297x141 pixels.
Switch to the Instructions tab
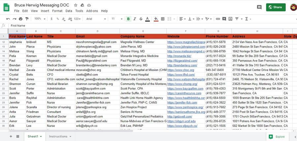click(58, 136)
